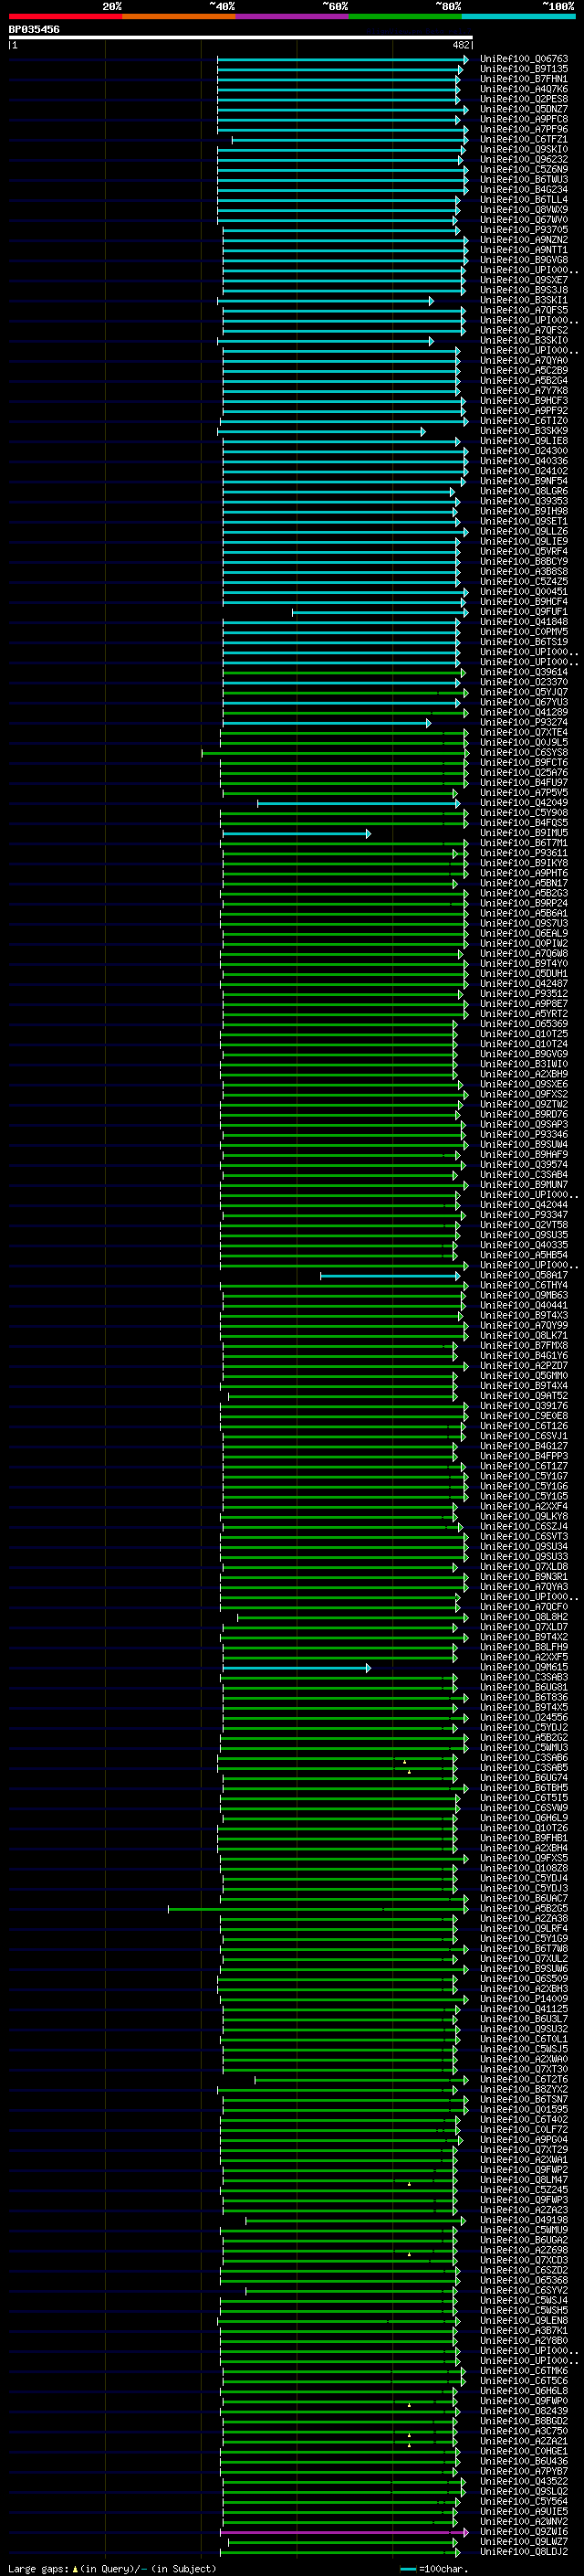Select the UniRef100_A9PFC8 label
The image size is (584, 2576).
coord(524,119)
